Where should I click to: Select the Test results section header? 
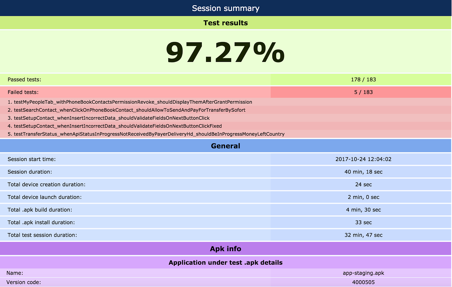click(225, 23)
